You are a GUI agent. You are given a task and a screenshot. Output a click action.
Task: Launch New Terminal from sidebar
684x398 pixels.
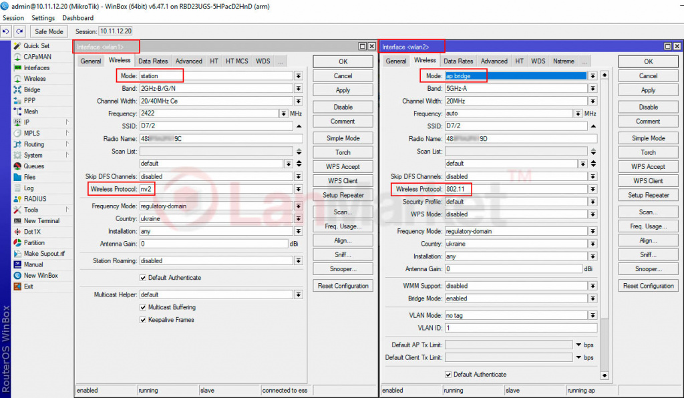click(x=17, y=221)
